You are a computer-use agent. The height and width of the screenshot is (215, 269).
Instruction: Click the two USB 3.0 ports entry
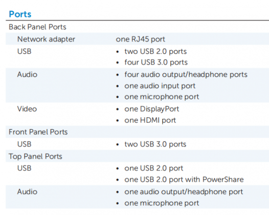pos(155,144)
